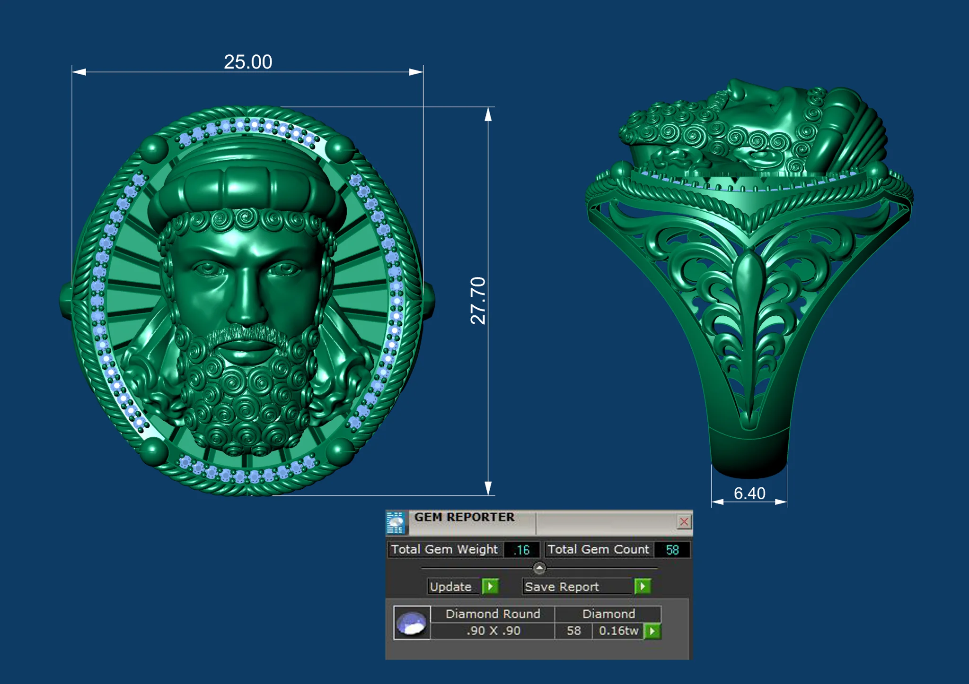Close the Gem Reporter panel
The height and width of the screenshot is (684, 969).
pos(684,522)
